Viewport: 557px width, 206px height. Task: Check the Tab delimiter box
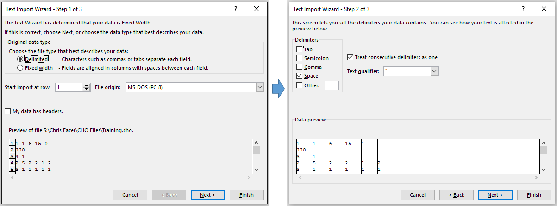pyautogui.click(x=300, y=49)
